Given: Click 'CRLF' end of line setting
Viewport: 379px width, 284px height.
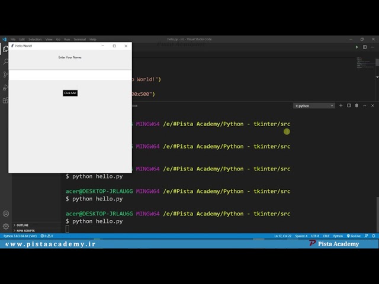Looking at the screenshot, I should pyautogui.click(x=326, y=236).
